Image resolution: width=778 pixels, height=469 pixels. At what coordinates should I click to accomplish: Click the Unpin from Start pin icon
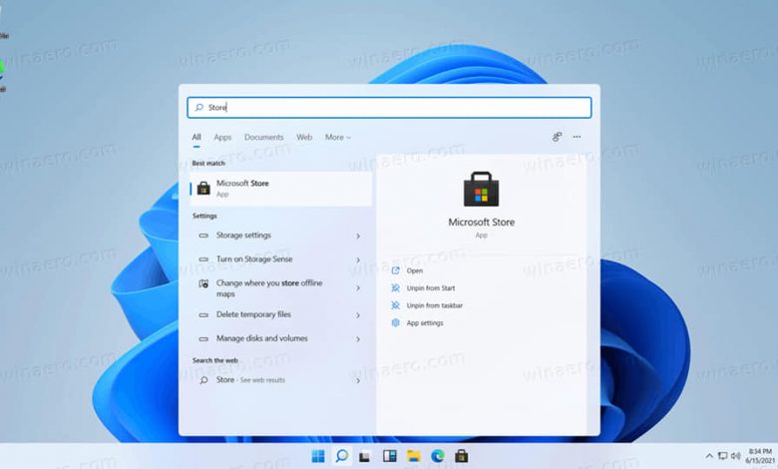(395, 287)
